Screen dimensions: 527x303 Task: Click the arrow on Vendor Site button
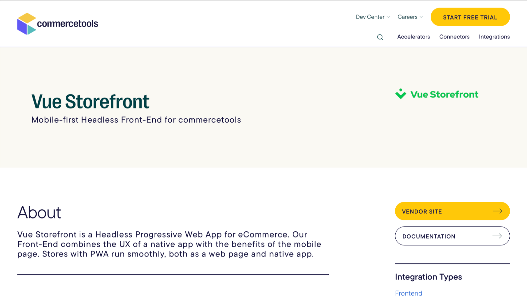tap(497, 211)
